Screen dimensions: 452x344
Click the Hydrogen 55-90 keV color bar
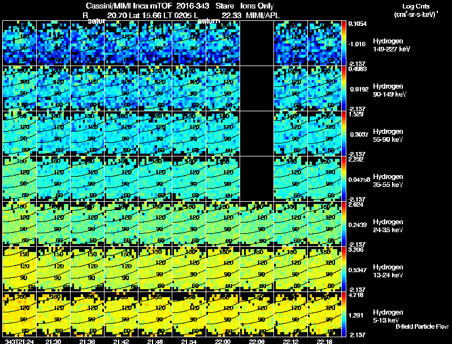click(x=344, y=133)
